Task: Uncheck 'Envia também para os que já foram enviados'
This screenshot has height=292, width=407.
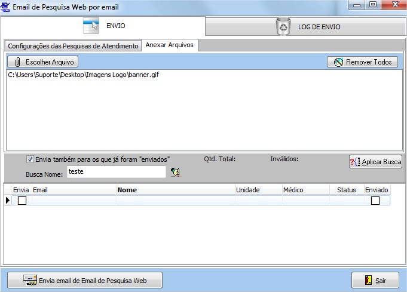Action: (x=30, y=159)
